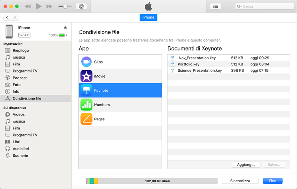Screen dimensions: 297x189
Task: Skip forward to next track
Action: click(49, 6)
